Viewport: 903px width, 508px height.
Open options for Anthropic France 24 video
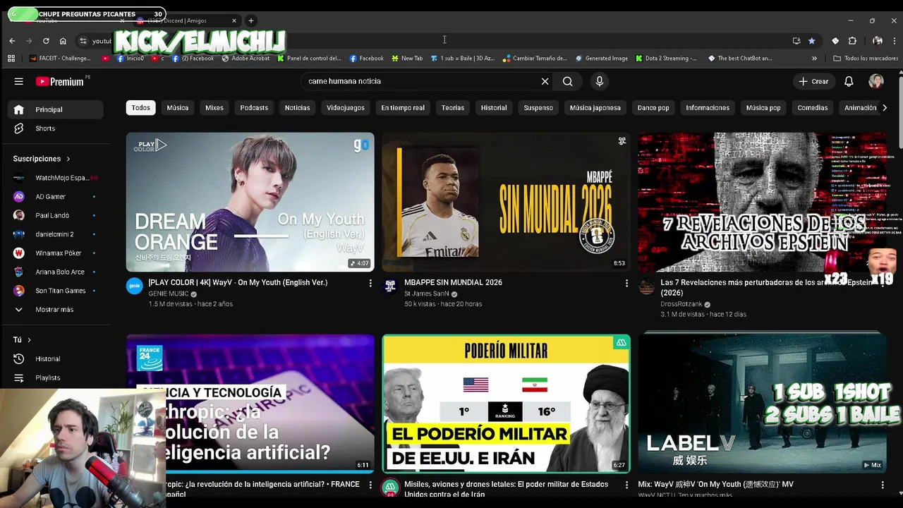370,485
